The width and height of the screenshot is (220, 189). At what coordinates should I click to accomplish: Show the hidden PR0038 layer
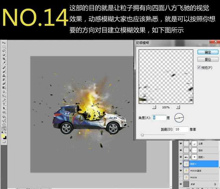click(181, 177)
